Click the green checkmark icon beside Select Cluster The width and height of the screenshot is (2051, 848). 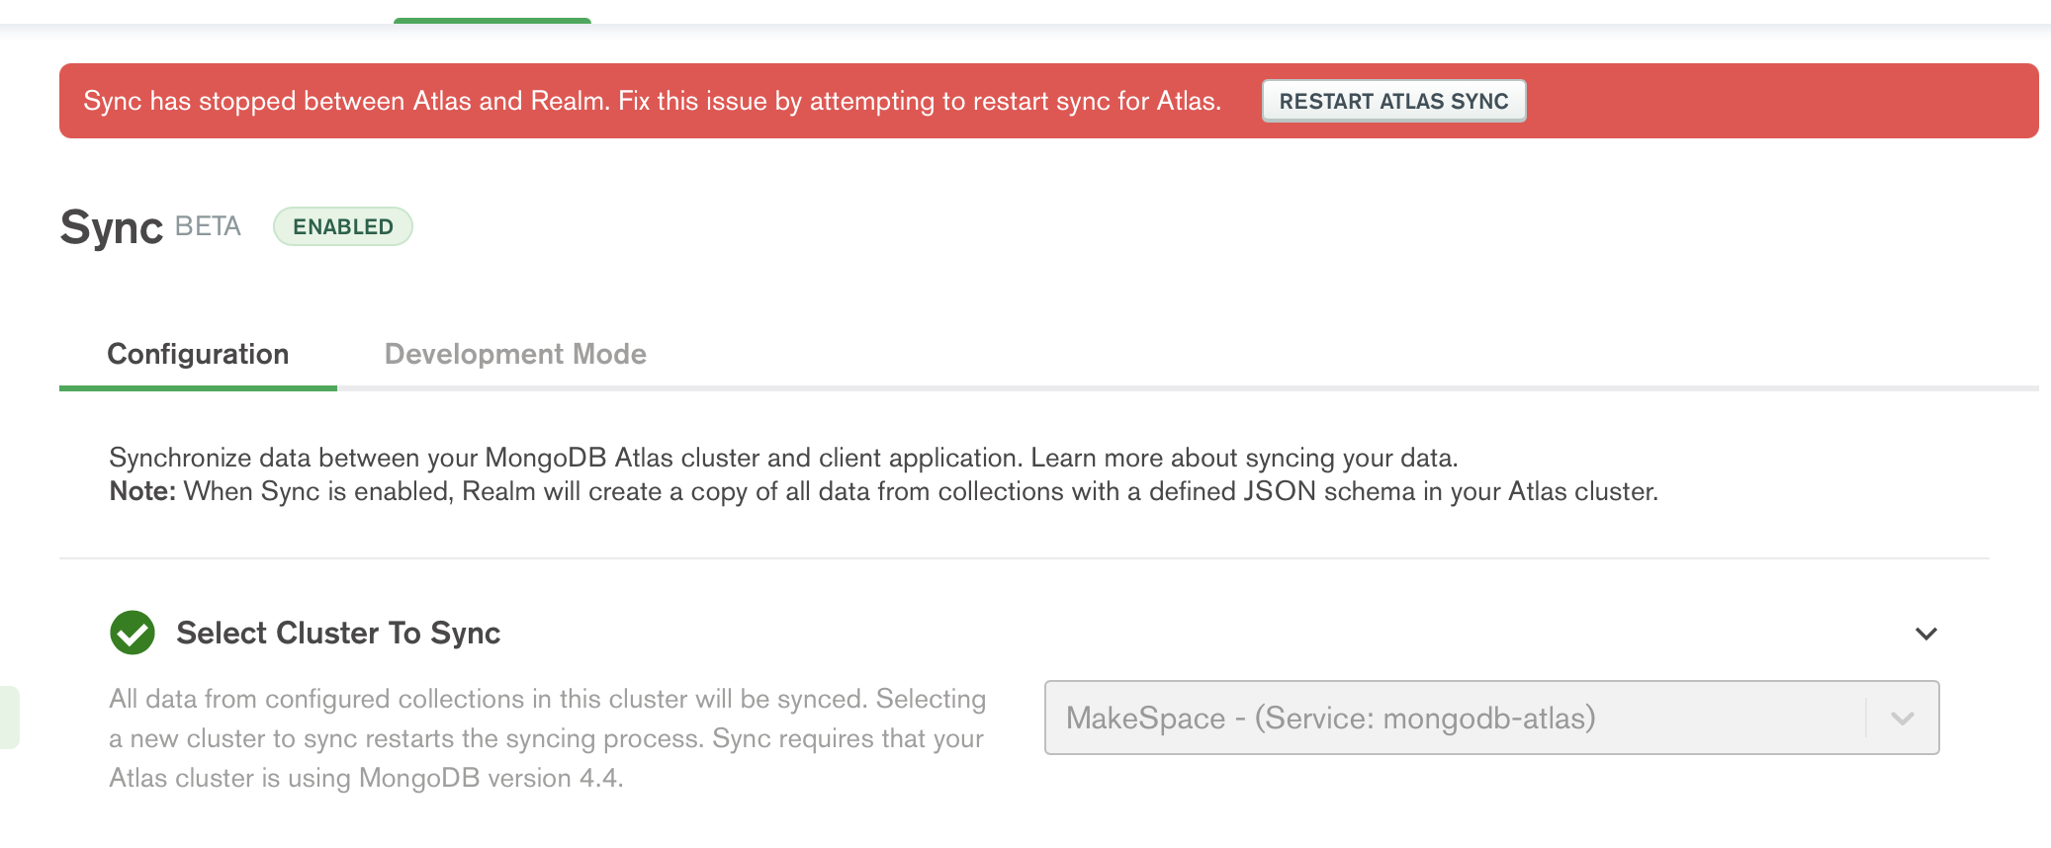coord(133,633)
